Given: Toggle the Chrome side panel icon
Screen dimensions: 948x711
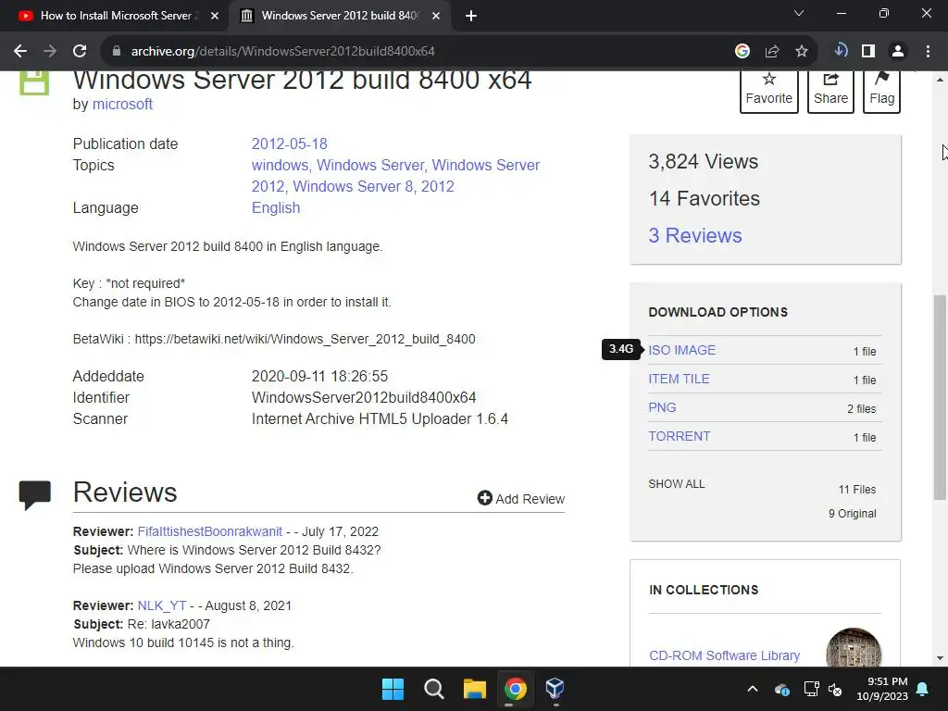Looking at the screenshot, I should [x=868, y=52].
